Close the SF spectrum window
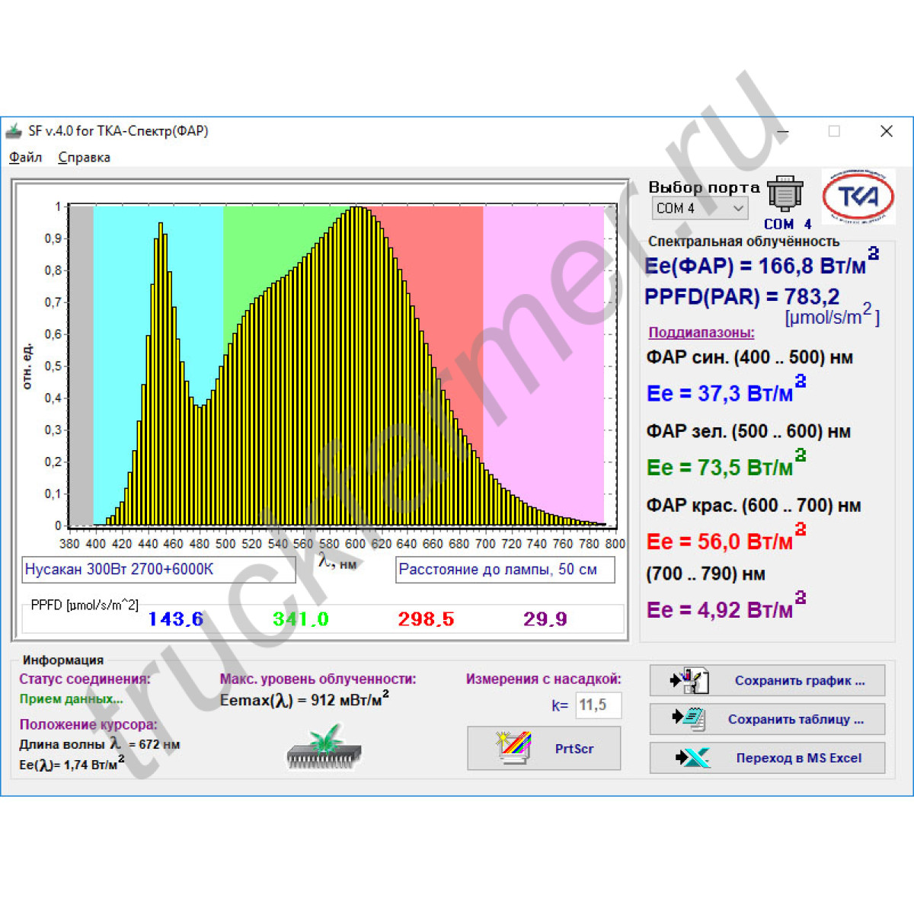This screenshot has height=914, width=914. pyautogui.click(x=886, y=131)
